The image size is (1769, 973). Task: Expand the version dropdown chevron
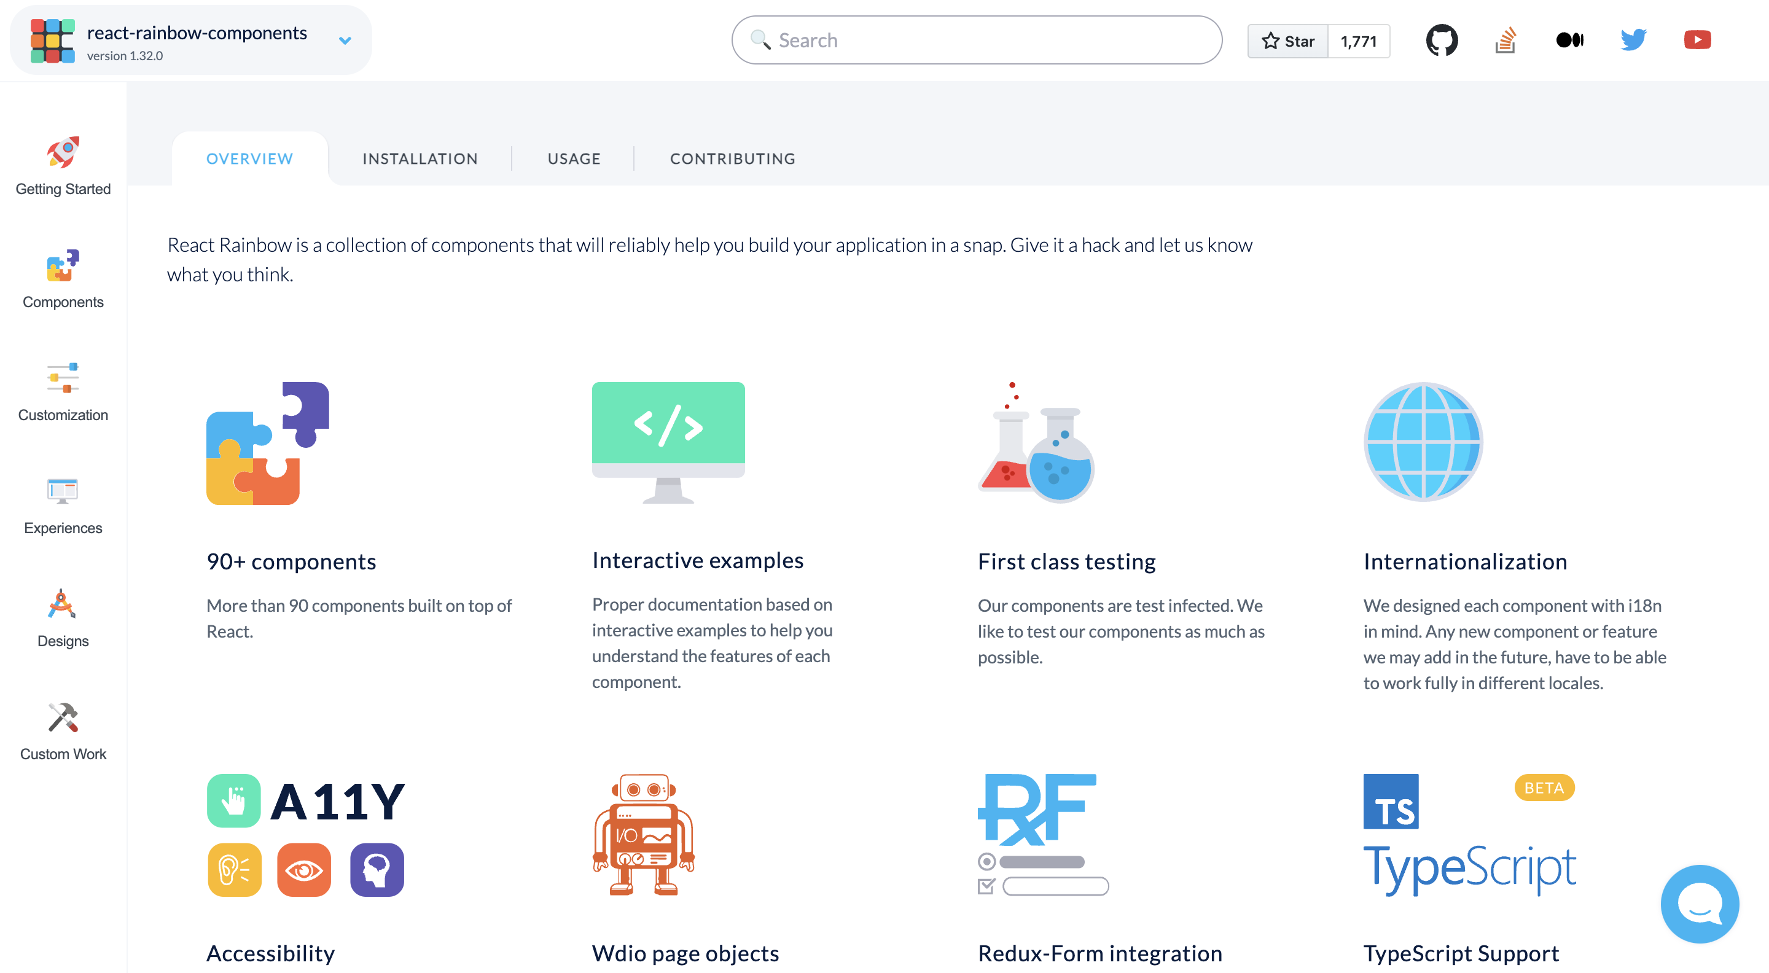(x=345, y=41)
